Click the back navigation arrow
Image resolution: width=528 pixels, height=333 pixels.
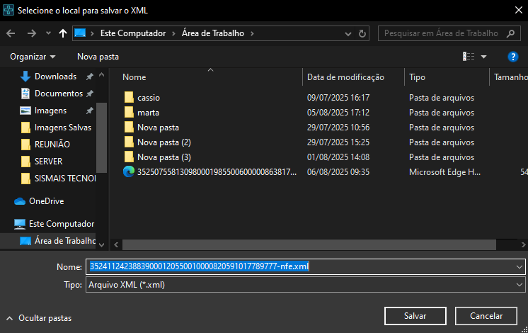11,33
